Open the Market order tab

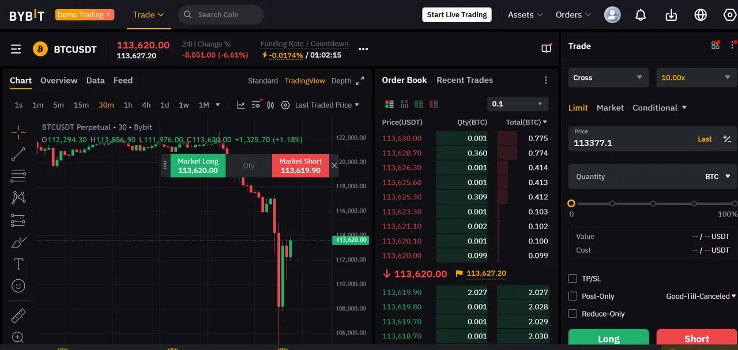pos(610,108)
